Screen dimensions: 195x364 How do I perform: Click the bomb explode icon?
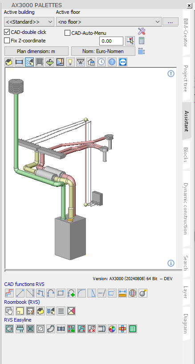[143, 293]
